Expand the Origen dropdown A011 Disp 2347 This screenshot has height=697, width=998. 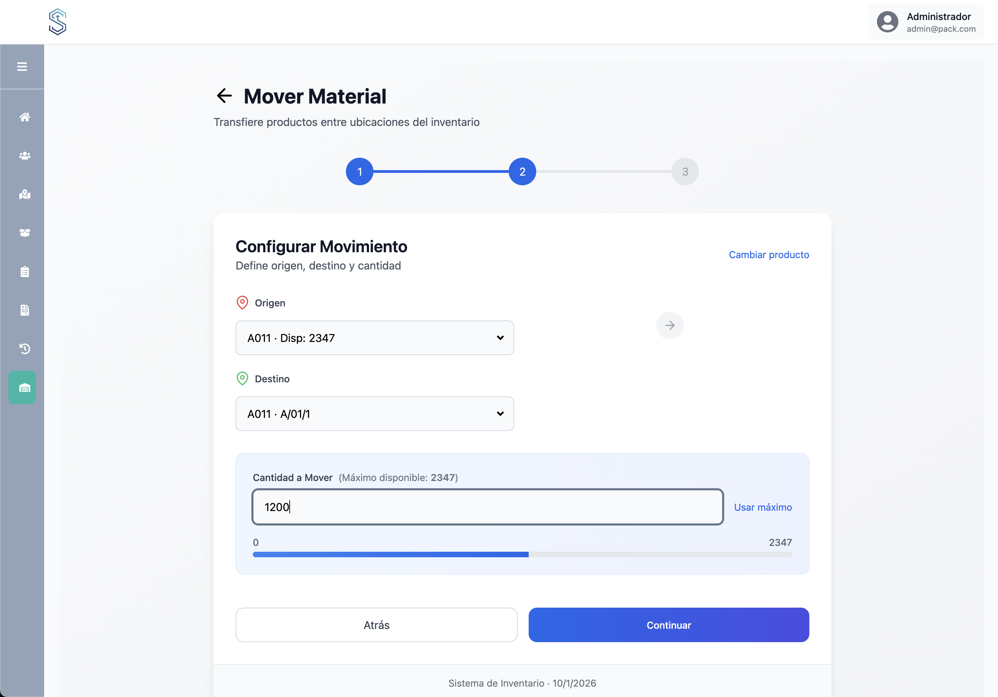pyautogui.click(x=374, y=338)
